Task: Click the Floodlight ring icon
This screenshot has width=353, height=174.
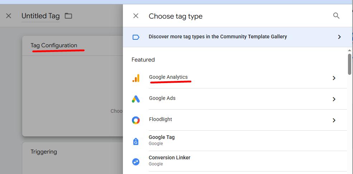Action: click(136, 120)
